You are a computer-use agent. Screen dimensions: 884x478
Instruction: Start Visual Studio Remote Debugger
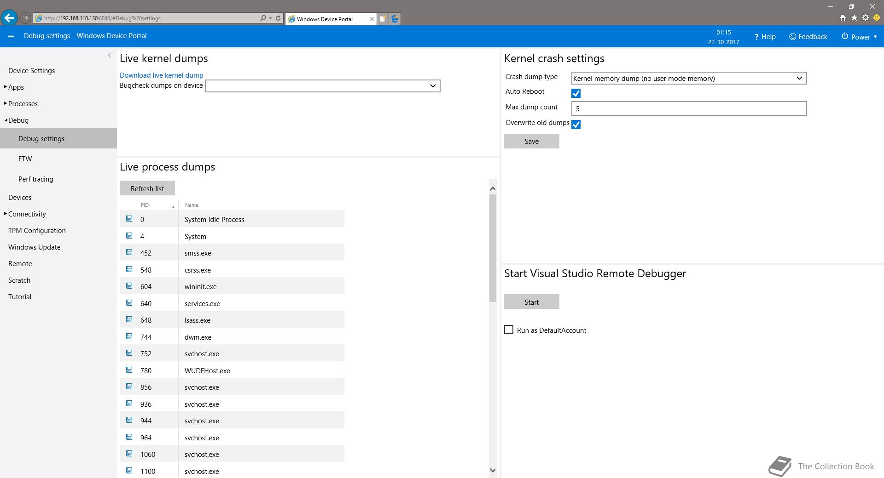(532, 302)
